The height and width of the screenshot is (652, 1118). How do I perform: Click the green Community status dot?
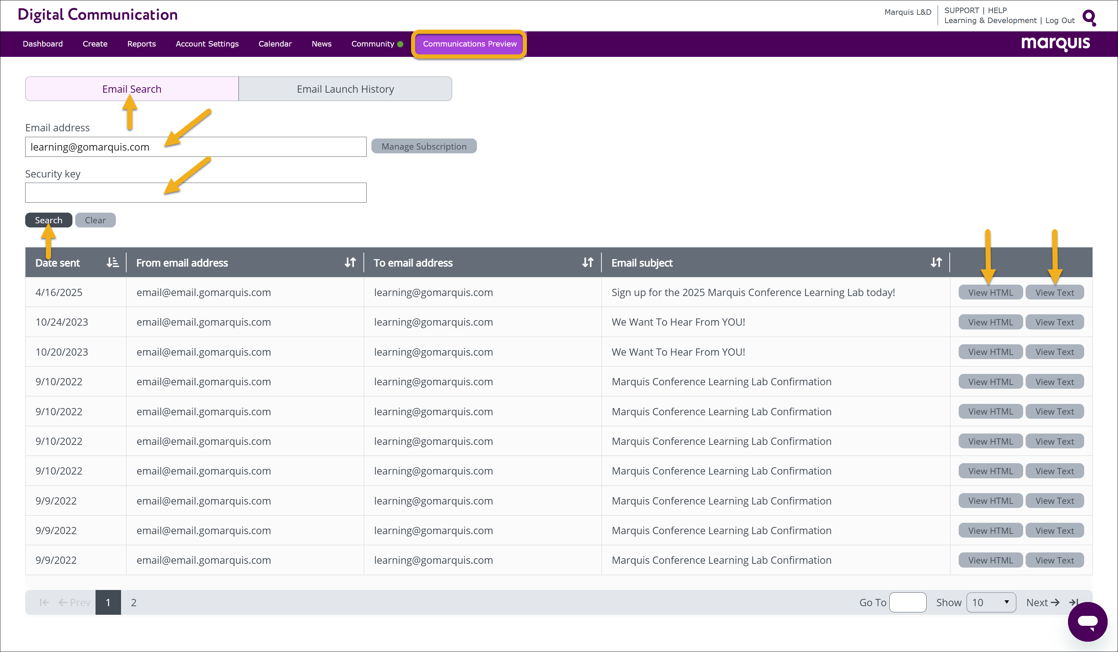click(400, 44)
